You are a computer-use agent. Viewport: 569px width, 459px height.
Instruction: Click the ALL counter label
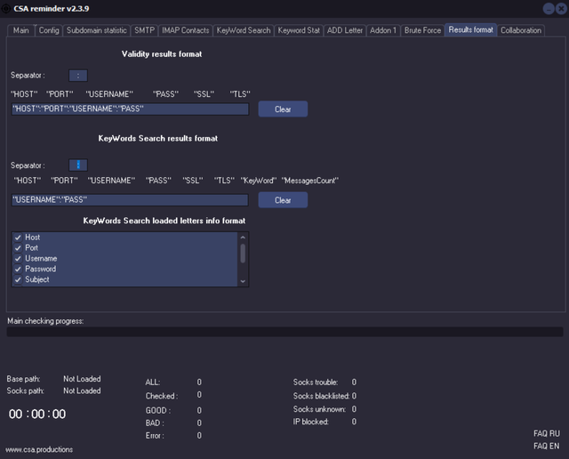click(153, 382)
